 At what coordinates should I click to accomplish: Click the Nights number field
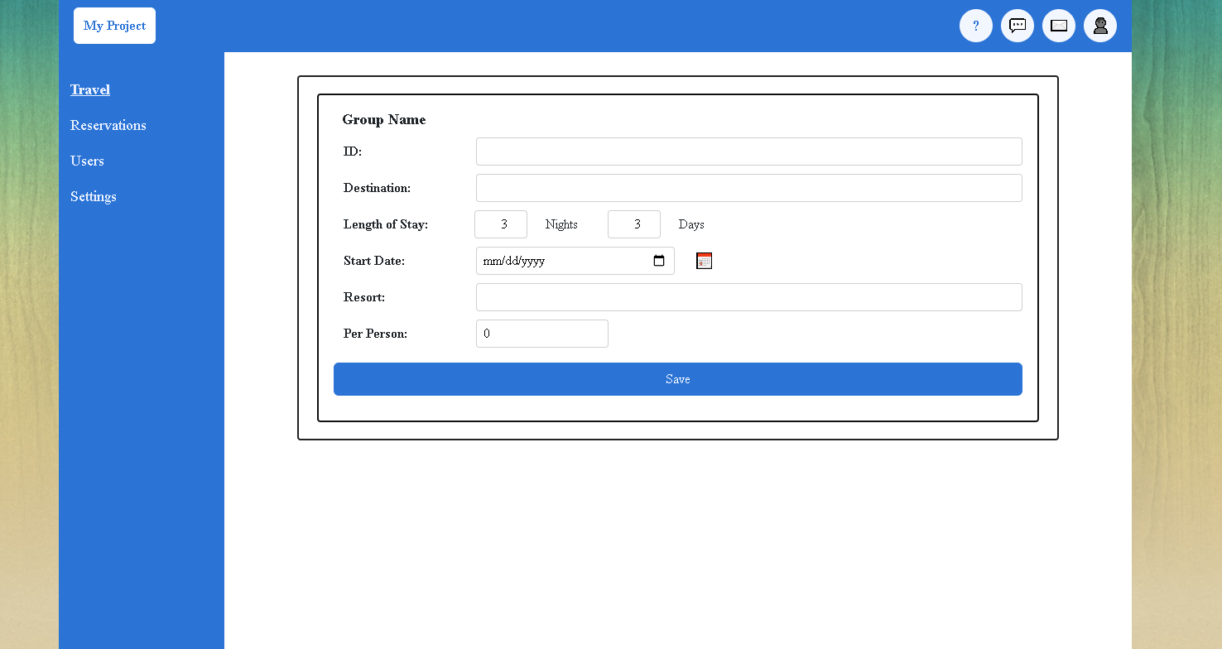pos(501,224)
